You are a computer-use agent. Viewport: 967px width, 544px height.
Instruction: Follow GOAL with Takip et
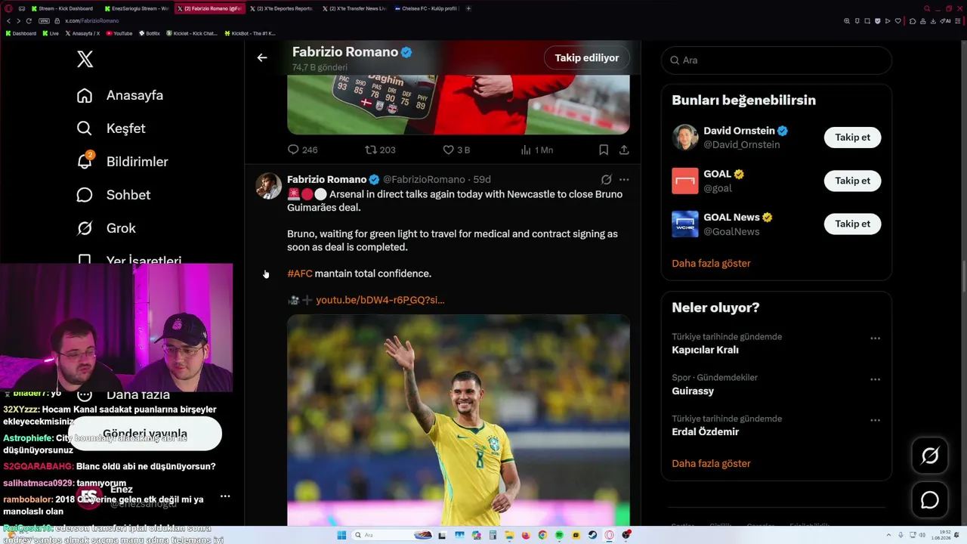pos(852,181)
